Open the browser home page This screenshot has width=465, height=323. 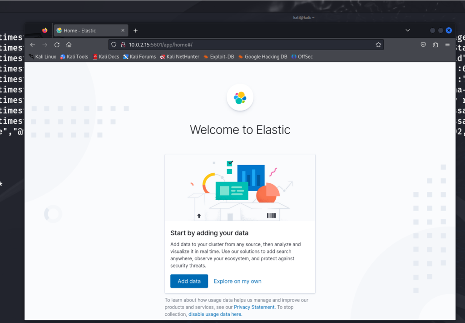click(x=69, y=45)
